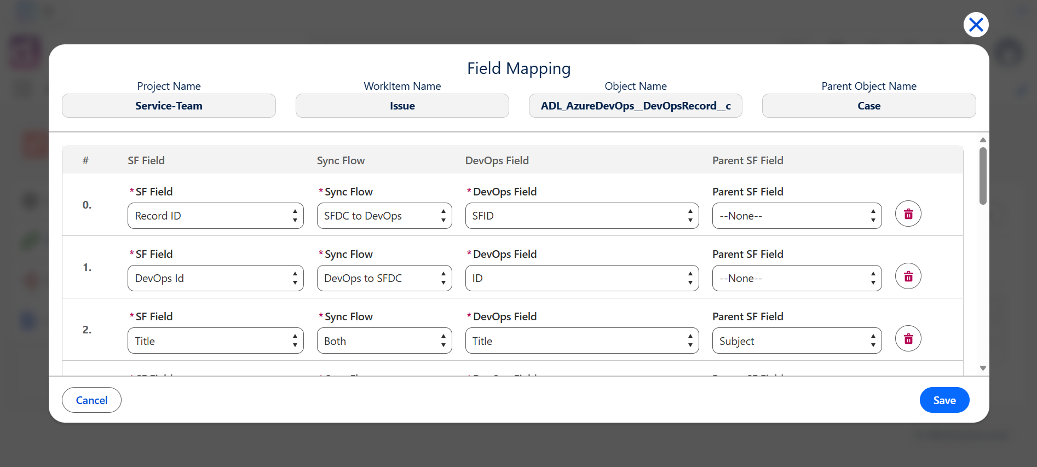Open the Subject Parent SF Field dropdown

[x=797, y=341]
